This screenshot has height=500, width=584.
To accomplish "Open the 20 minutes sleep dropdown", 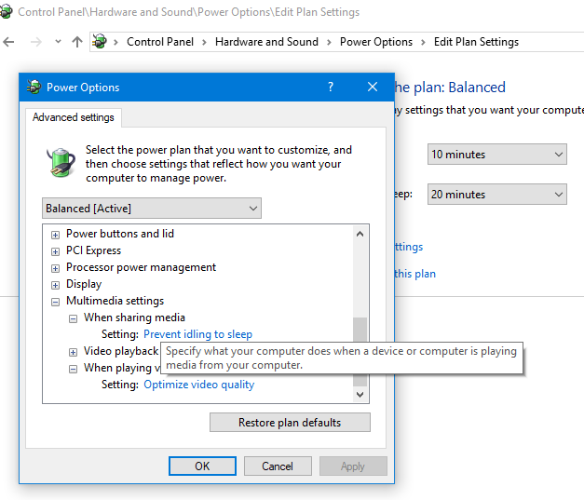I will 496,194.
